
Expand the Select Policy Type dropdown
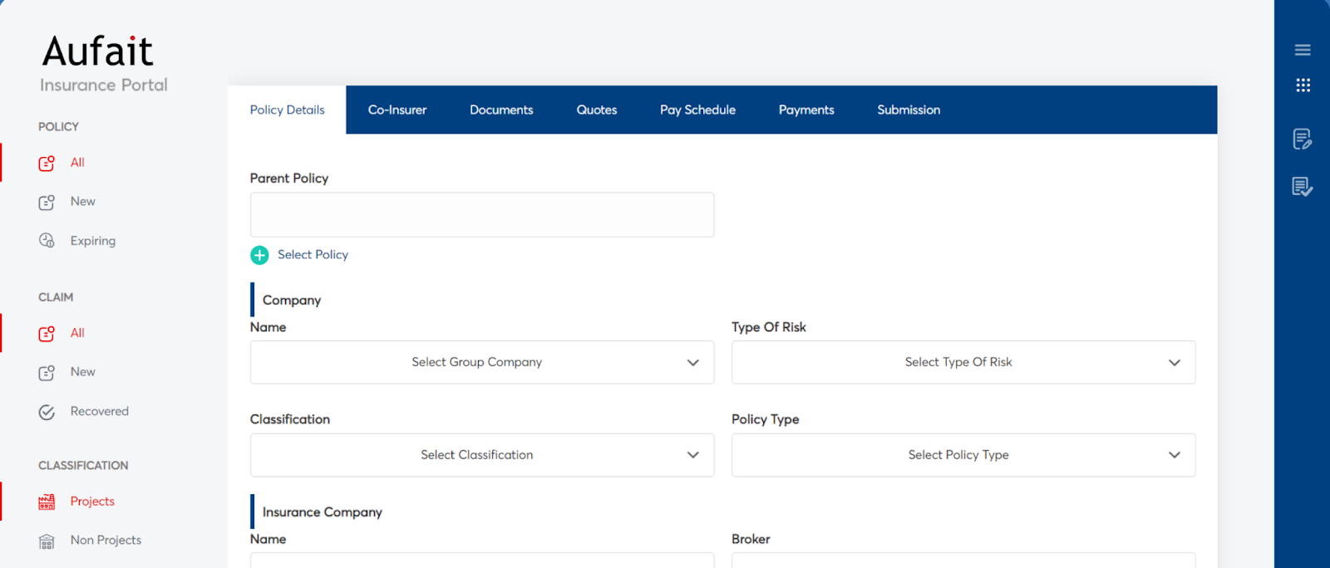click(x=963, y=455)
